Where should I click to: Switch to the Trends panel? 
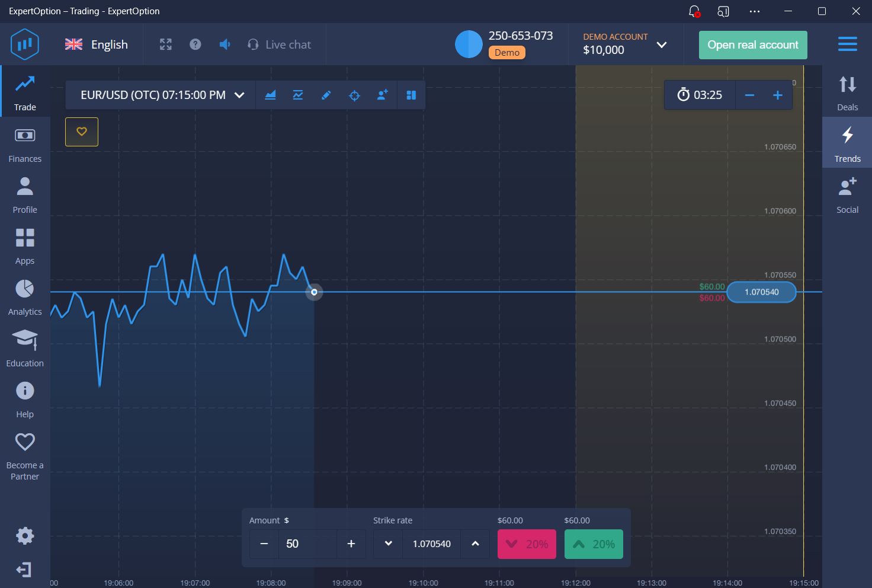pos(847,142)
